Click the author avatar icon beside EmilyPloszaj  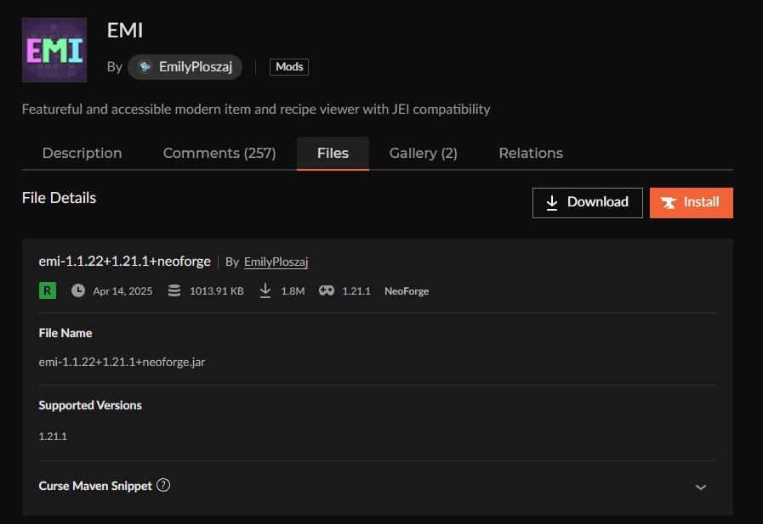(x=145, y=67)
